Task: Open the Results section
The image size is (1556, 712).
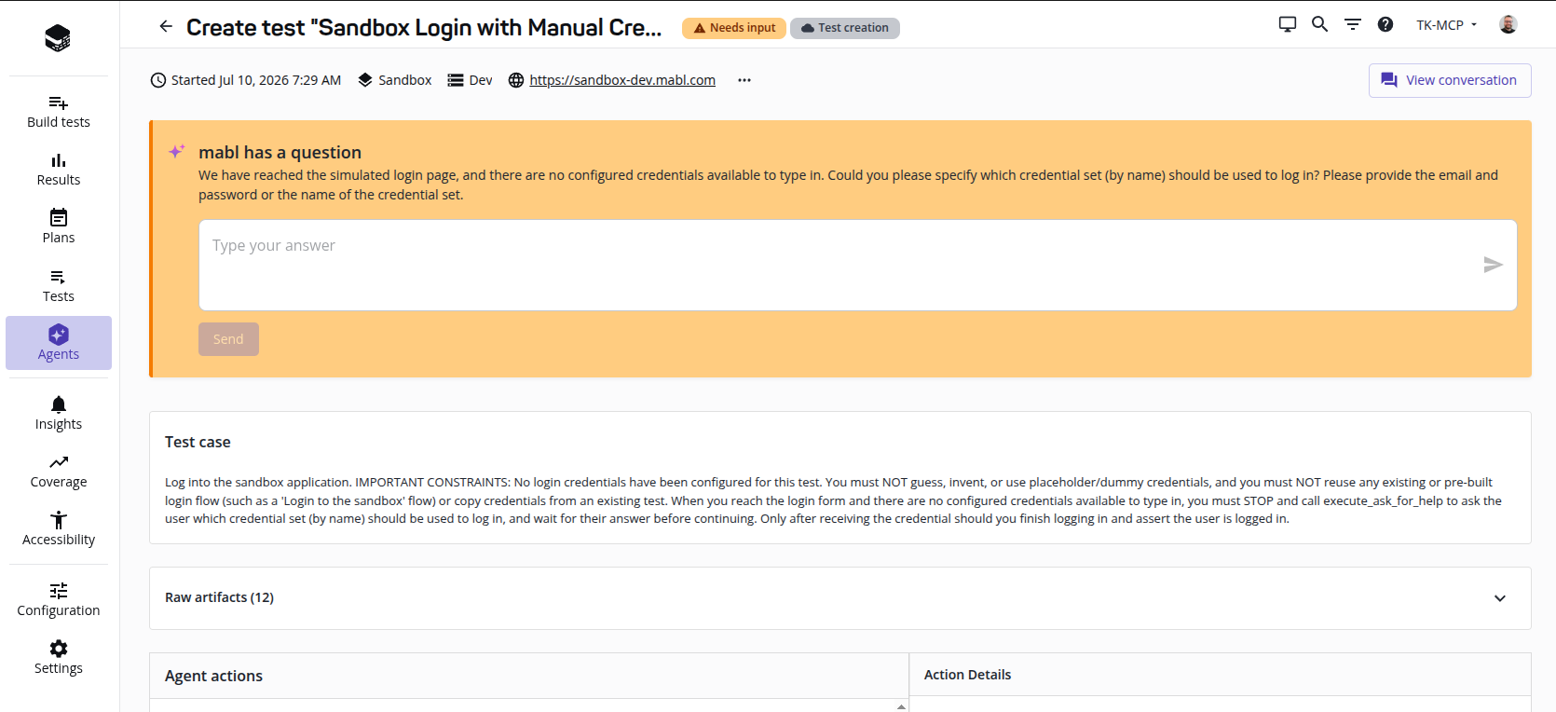Action: tap(59, 170)
